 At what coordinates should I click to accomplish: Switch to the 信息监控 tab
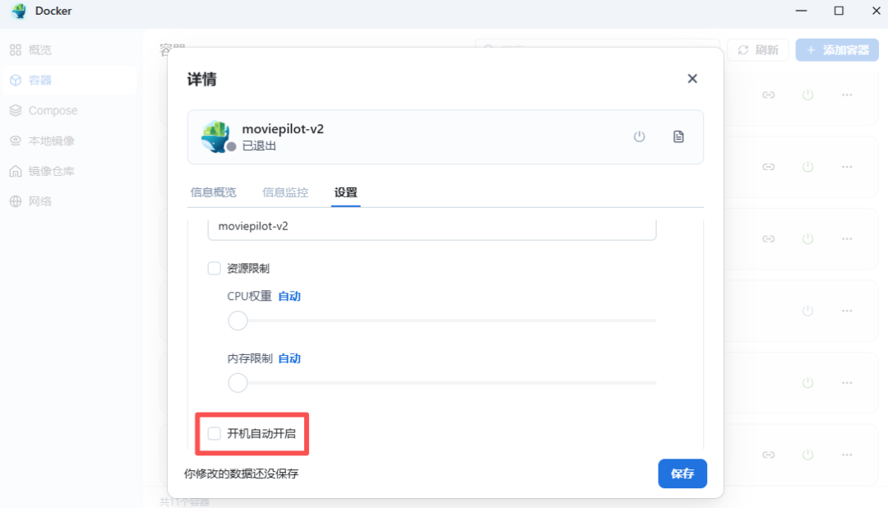284,192
